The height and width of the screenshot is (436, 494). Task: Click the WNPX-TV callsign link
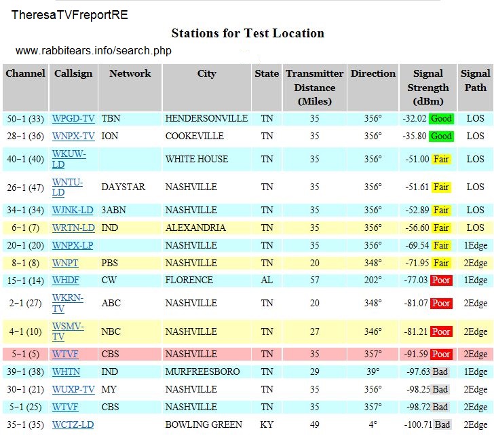tap(73, 136)
